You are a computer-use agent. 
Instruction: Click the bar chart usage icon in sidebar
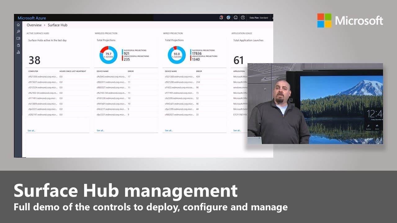click(18, 52)
